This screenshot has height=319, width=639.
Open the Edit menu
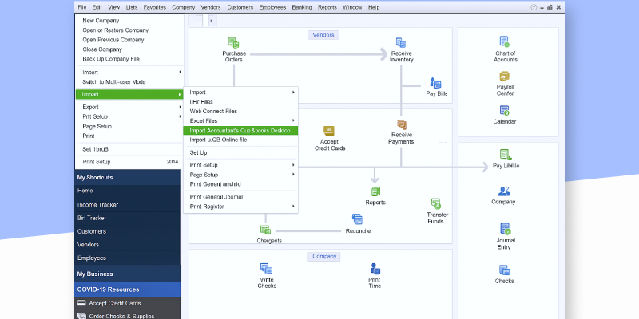tap(97, 7)
